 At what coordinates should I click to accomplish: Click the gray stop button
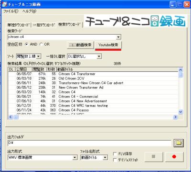(x=154, y=157)
